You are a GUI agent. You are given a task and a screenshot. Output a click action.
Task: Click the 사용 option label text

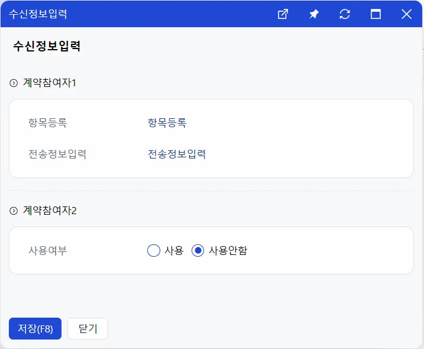tap(174, 251)
